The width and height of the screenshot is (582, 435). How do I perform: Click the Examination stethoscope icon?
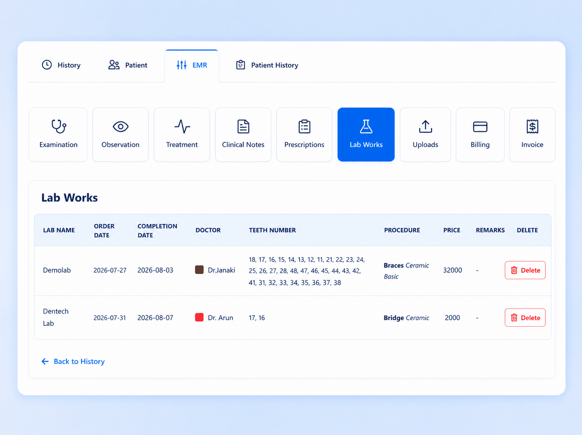59,126
